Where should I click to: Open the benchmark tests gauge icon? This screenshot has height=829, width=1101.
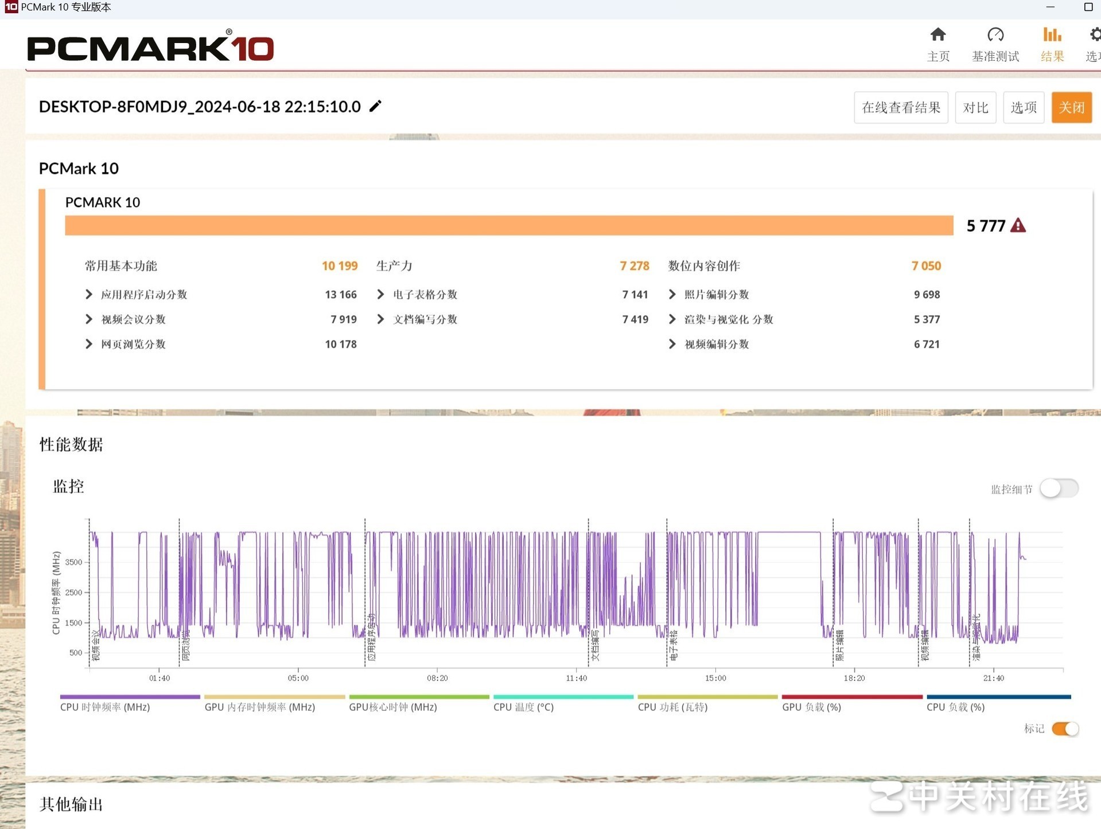click(995, 35)
